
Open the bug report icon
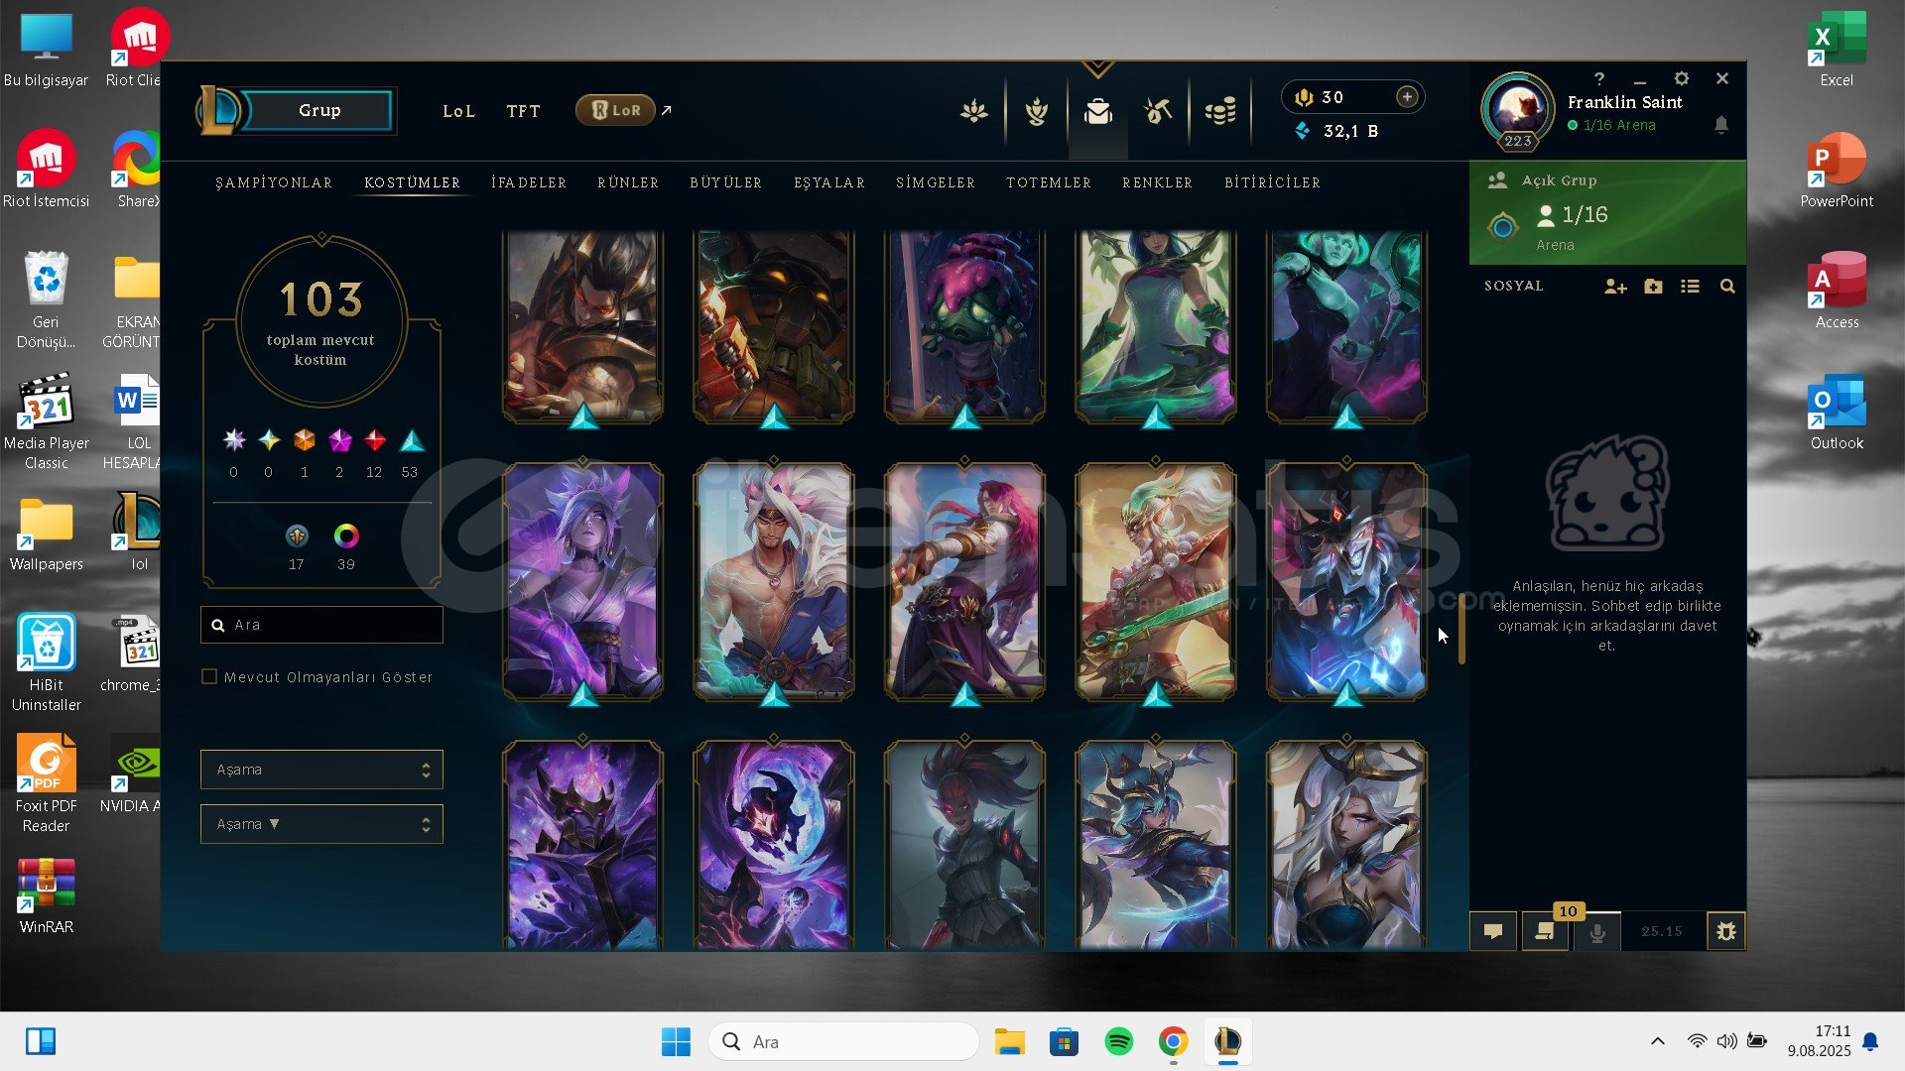tap(1726, 931)
